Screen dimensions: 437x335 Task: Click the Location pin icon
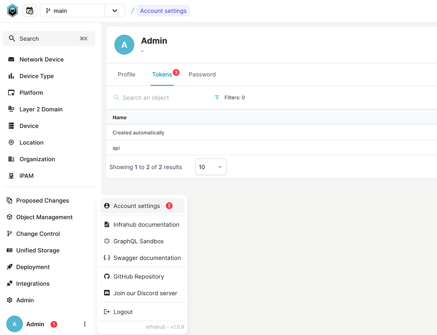click(11, 143)
